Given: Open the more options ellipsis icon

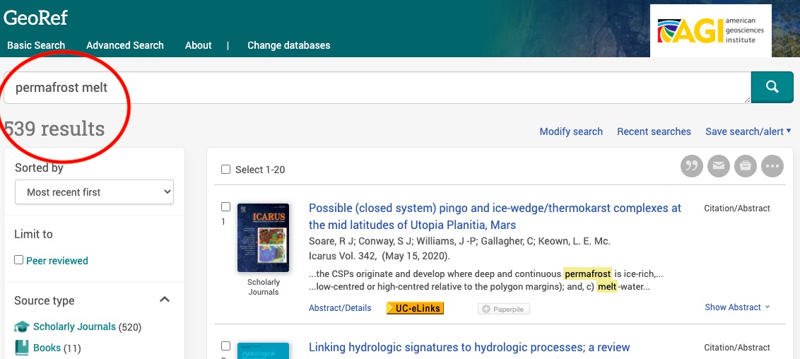Looking at the screenshot, I should [772, 167].
